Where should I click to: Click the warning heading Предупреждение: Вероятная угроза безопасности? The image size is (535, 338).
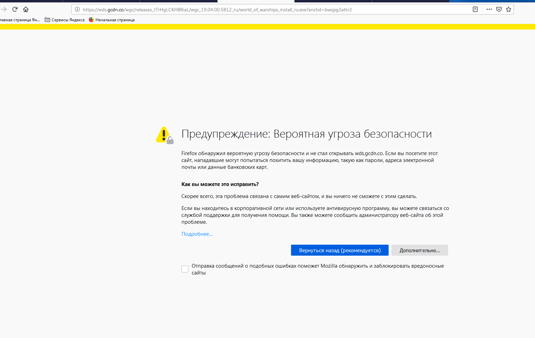pyautogui.click(x=306, y=134)
